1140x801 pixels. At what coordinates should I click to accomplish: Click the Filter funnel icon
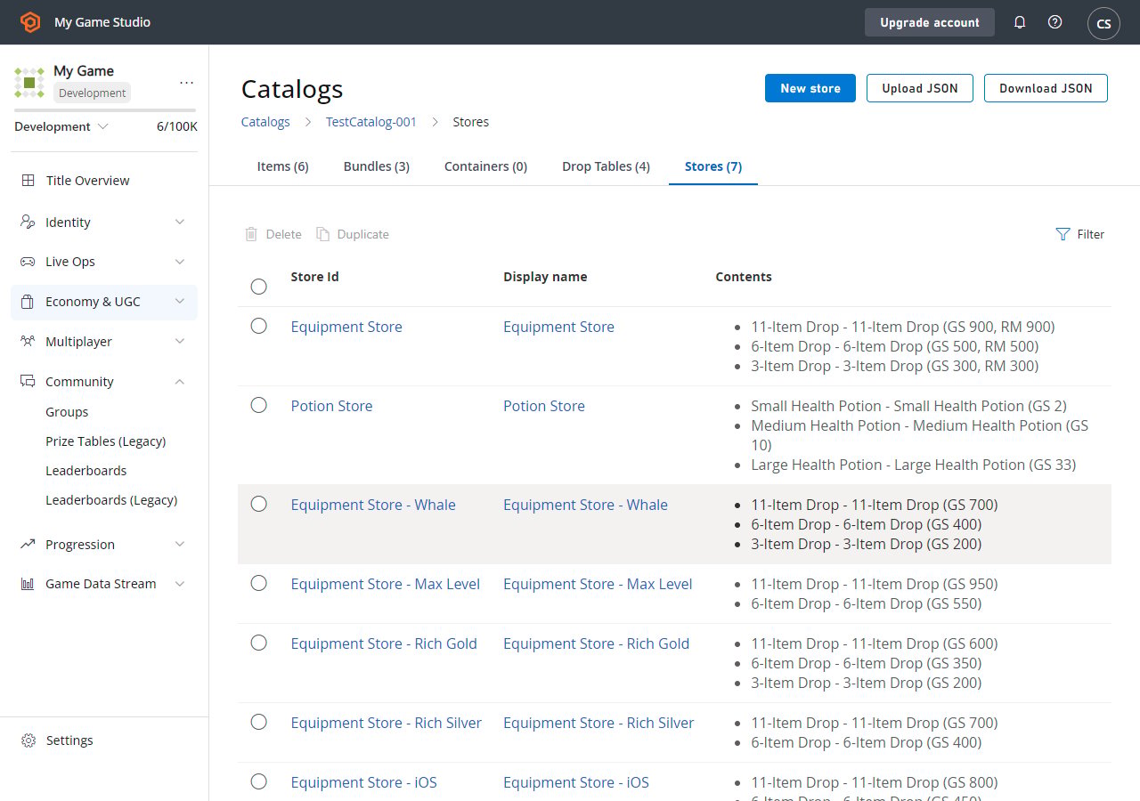click(1063, 234)
